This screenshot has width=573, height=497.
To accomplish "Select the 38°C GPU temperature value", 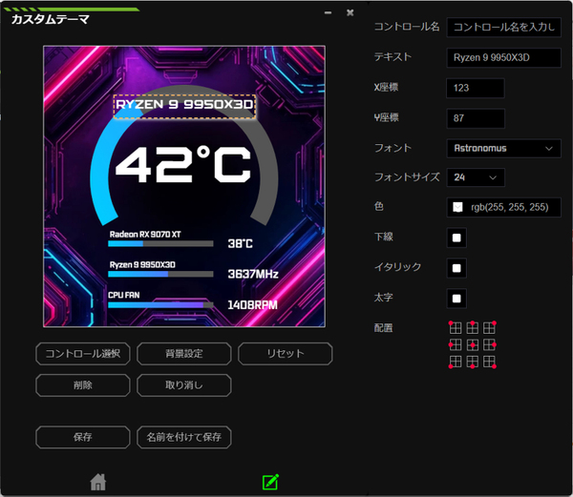I will point(240,243).
